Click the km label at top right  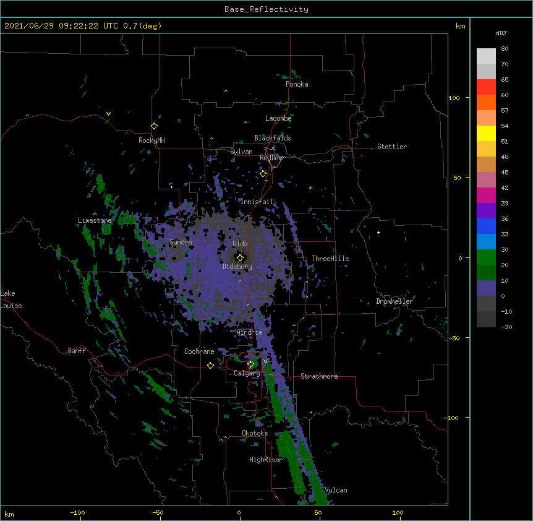[460, 26]
